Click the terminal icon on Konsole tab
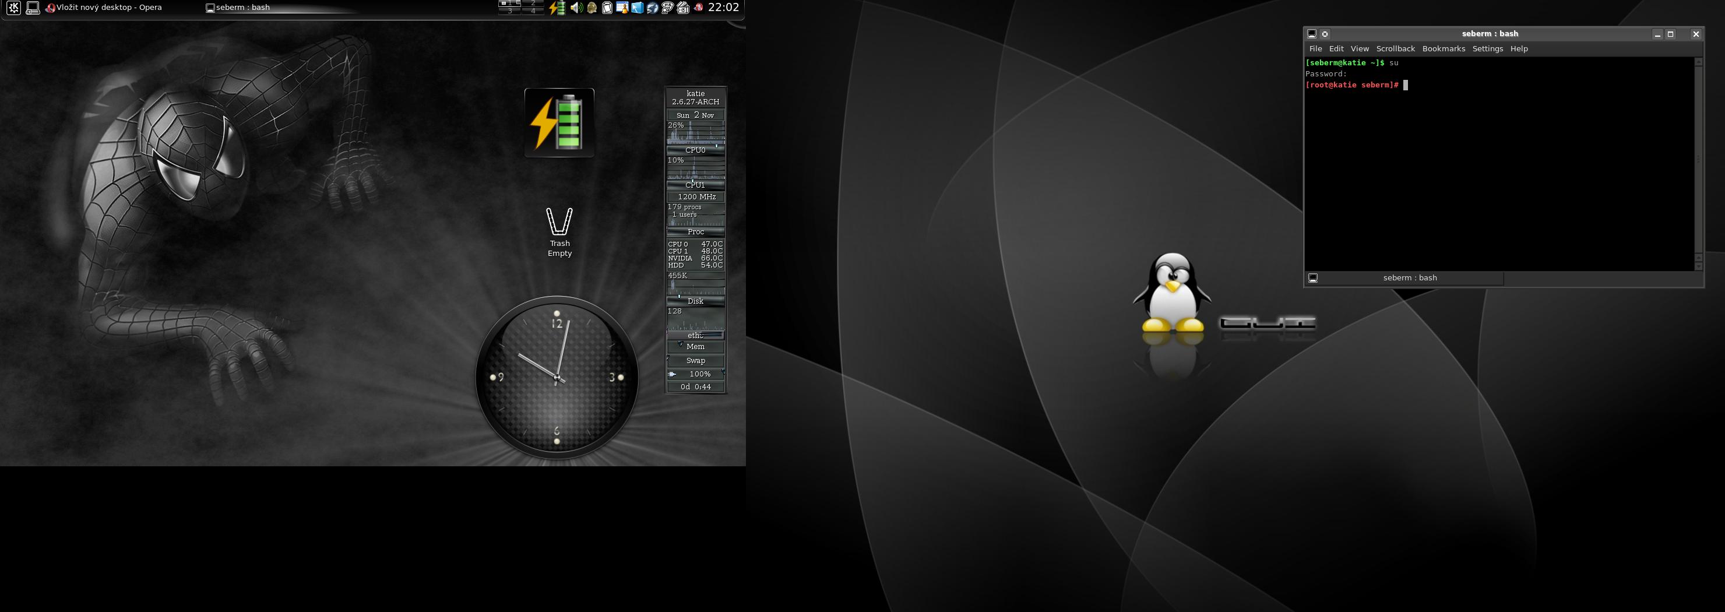The height and width of the screenshot is (612, 1725). tap(1313, 278)
